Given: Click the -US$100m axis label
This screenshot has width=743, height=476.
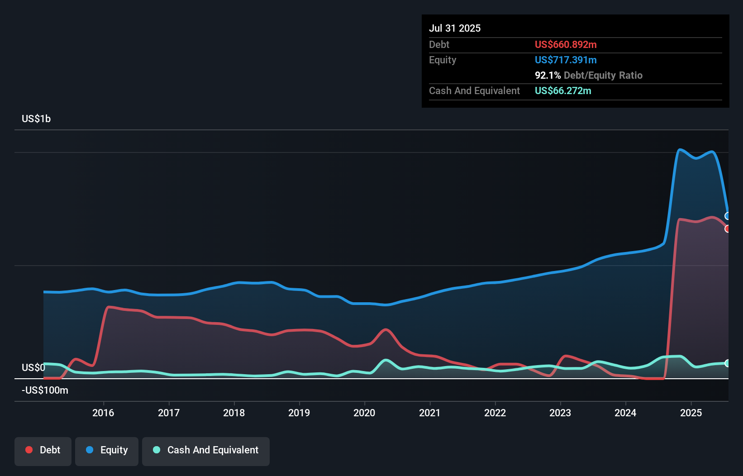Looking at the screenshot, I should (x=45, y=390).
